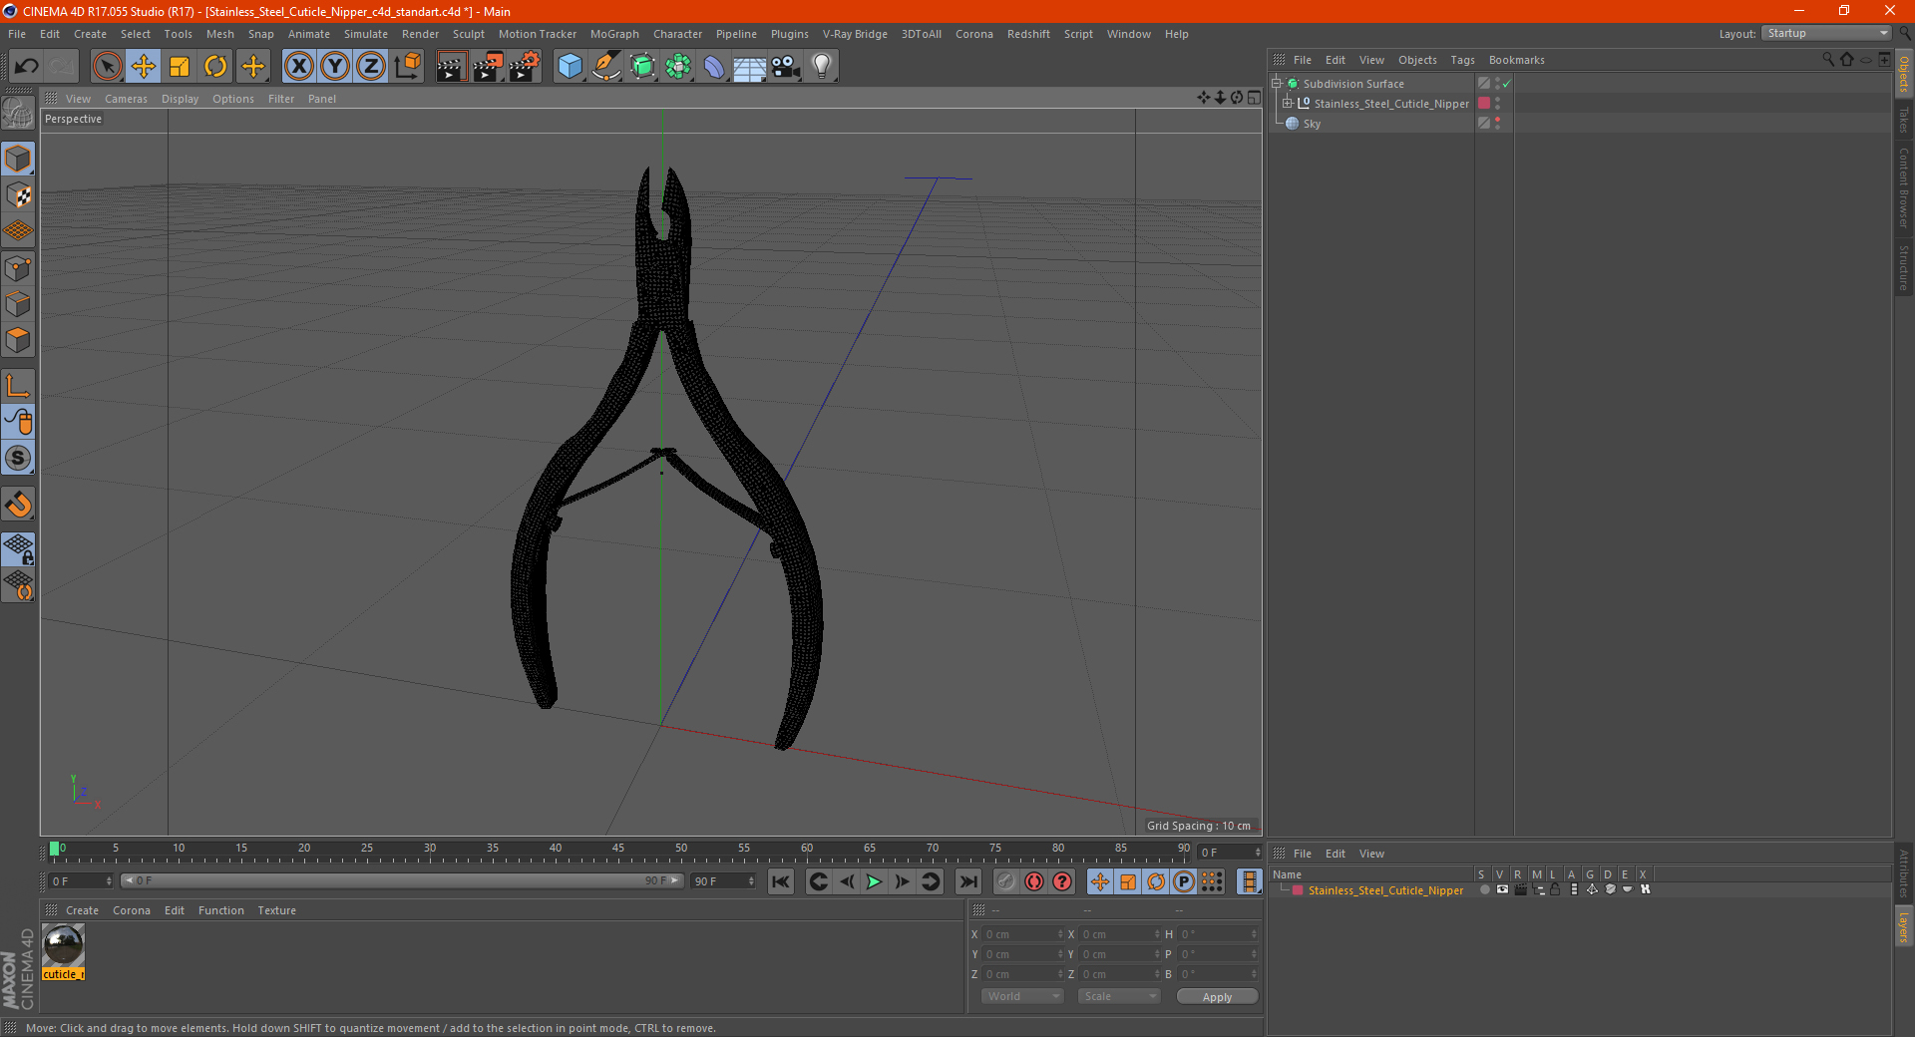Expand the Stainless_Steel_Cuticle_Nipper tree node
The height and width of the screenshot is (1037, 1915).
tap(1288, 104)
